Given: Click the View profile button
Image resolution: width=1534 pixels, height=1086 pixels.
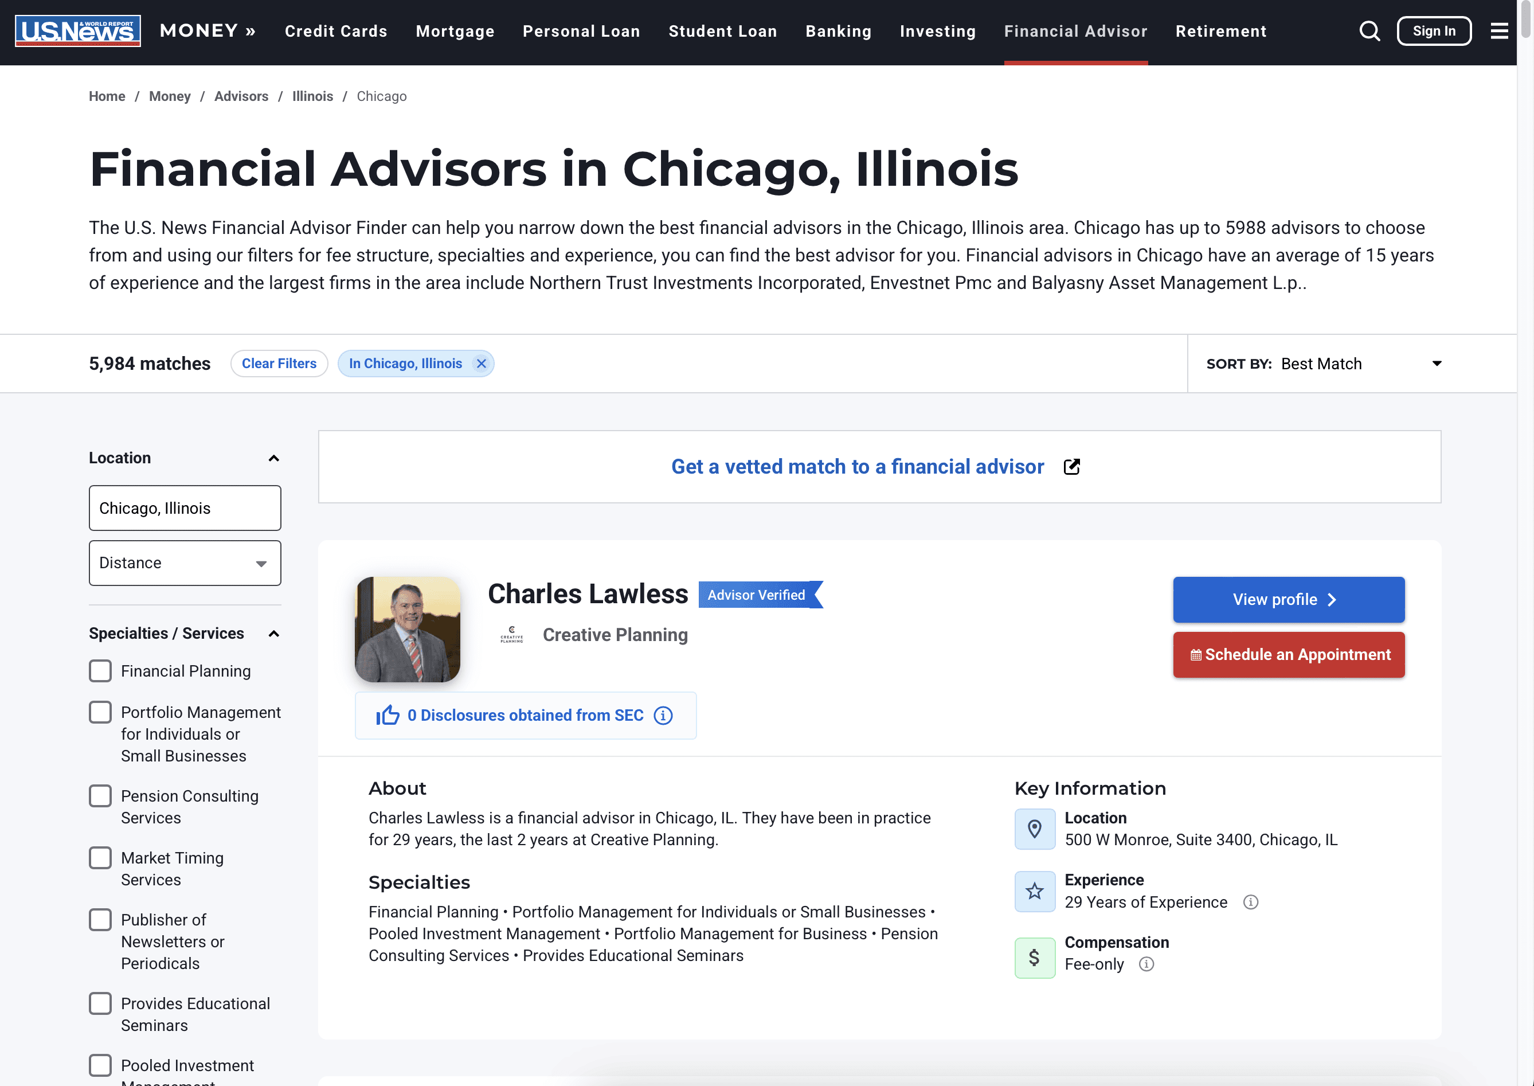Looking at the screenshot, I should coord(1288,599).
